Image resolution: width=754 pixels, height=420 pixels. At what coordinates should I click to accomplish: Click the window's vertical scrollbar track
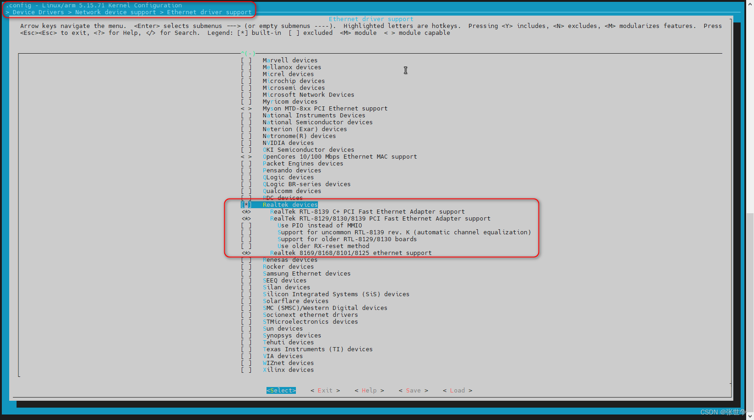click(x=750, y=210)
